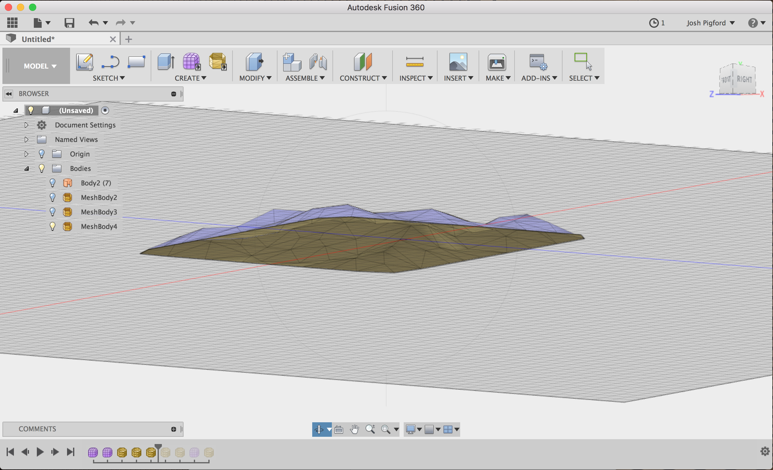
Task: Expand the Named Views node
Action: click(x=26, y=139)
